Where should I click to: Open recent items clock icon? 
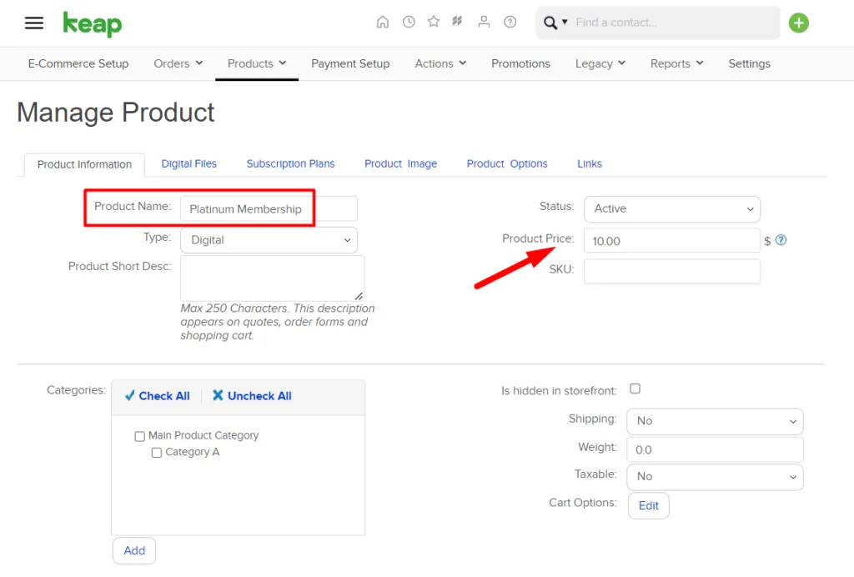coord(409,22)
